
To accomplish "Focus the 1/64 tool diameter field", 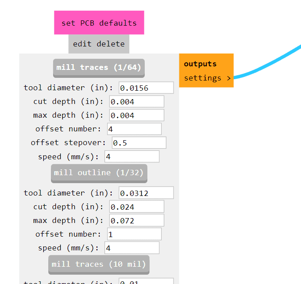I will pos(146,88).
